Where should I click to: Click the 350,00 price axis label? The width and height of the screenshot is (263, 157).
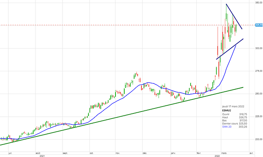(x=259, y=3)
